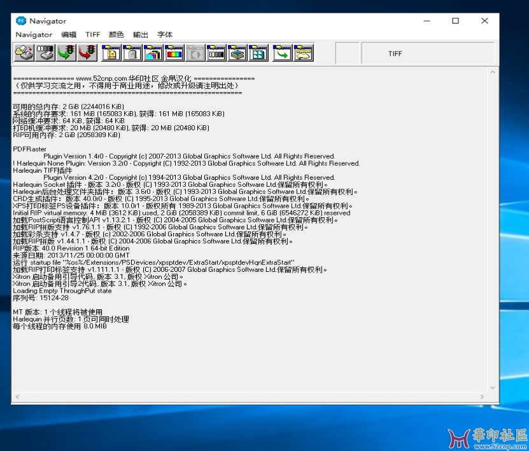
Task: Open the Color Setup rainbow icon
Action: [174, 53]
